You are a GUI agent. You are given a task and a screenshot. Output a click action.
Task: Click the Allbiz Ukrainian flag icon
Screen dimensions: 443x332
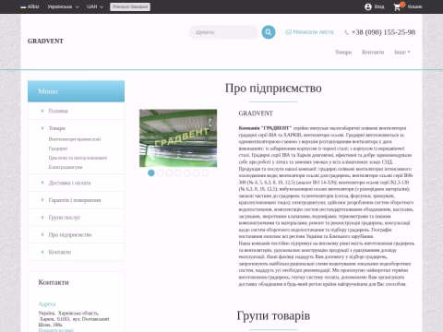[23, 6]
